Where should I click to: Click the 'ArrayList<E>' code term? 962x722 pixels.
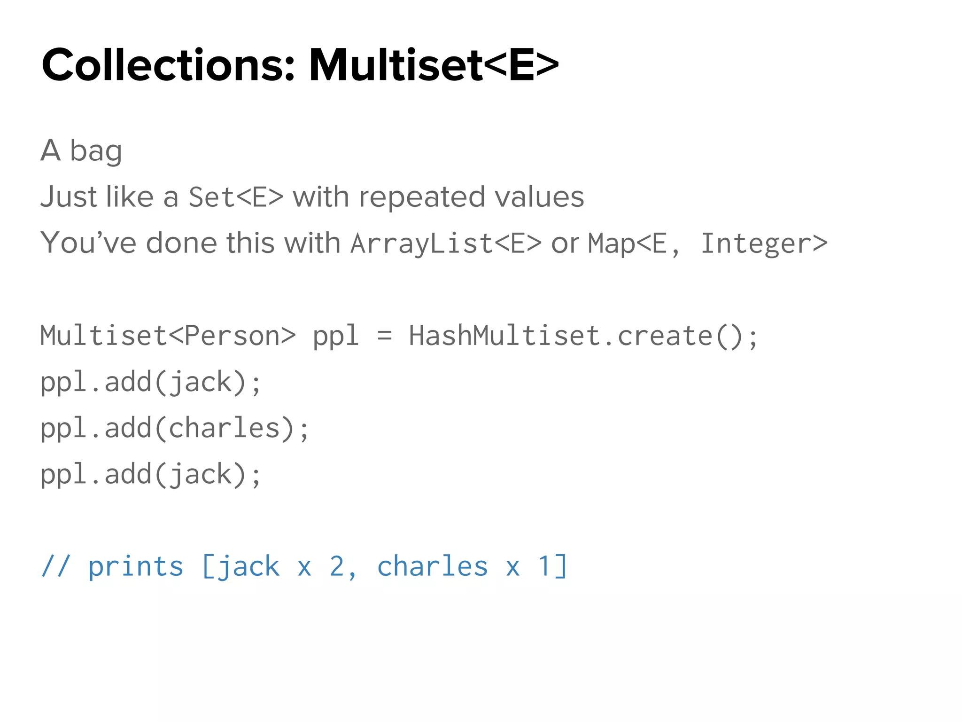tap(446, 243)
